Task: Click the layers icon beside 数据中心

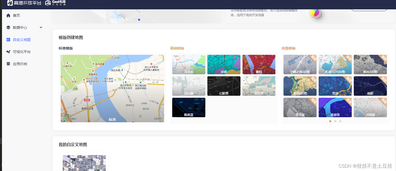Action: [8, 28]
